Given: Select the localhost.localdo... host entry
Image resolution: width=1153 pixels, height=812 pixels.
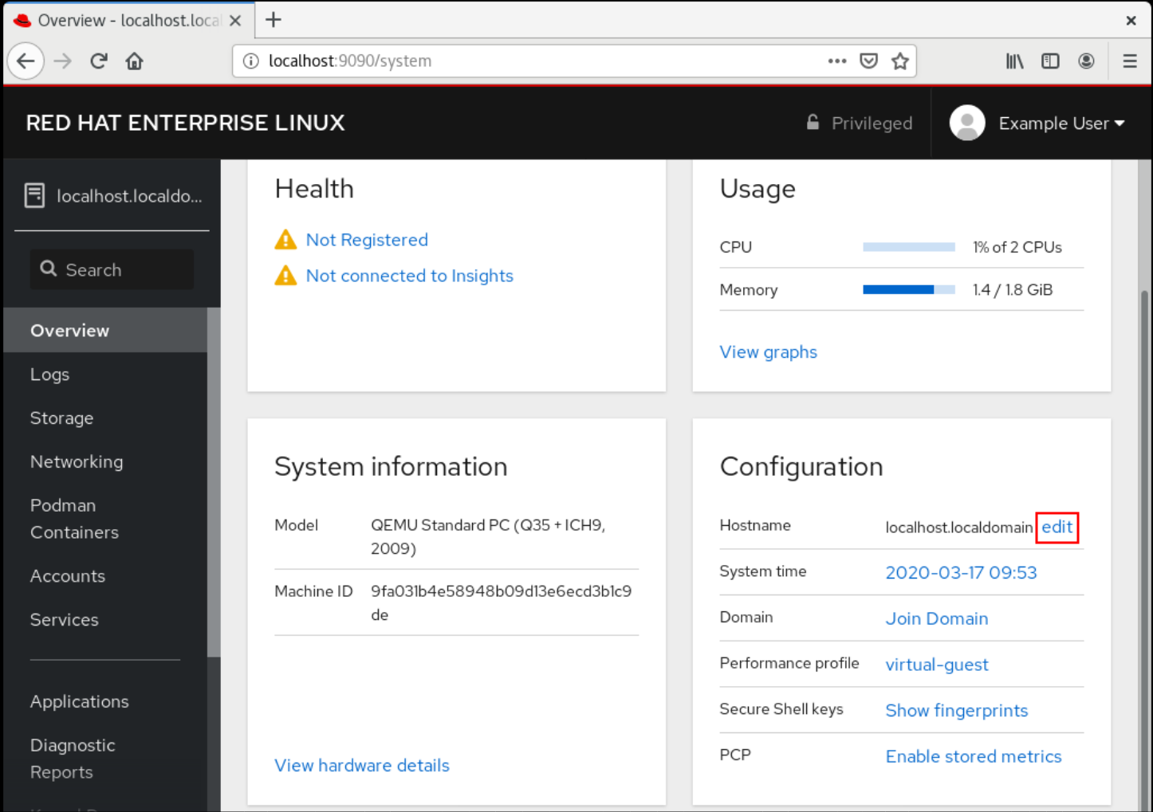Looking at the screenshot, I should tap(112, 196).
